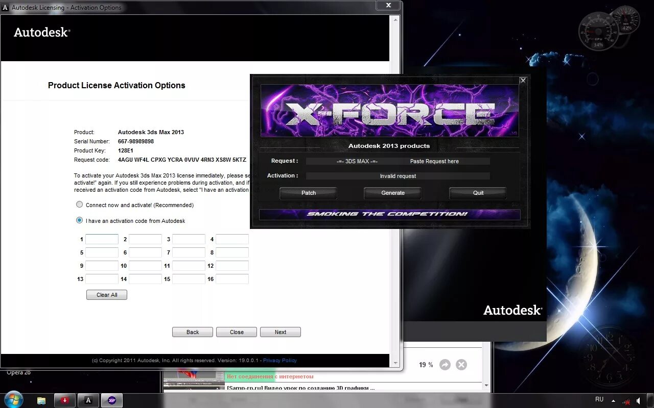Screen dimensions: 654x408
Task: Click the RU language indicator
Action: point(599,399)
